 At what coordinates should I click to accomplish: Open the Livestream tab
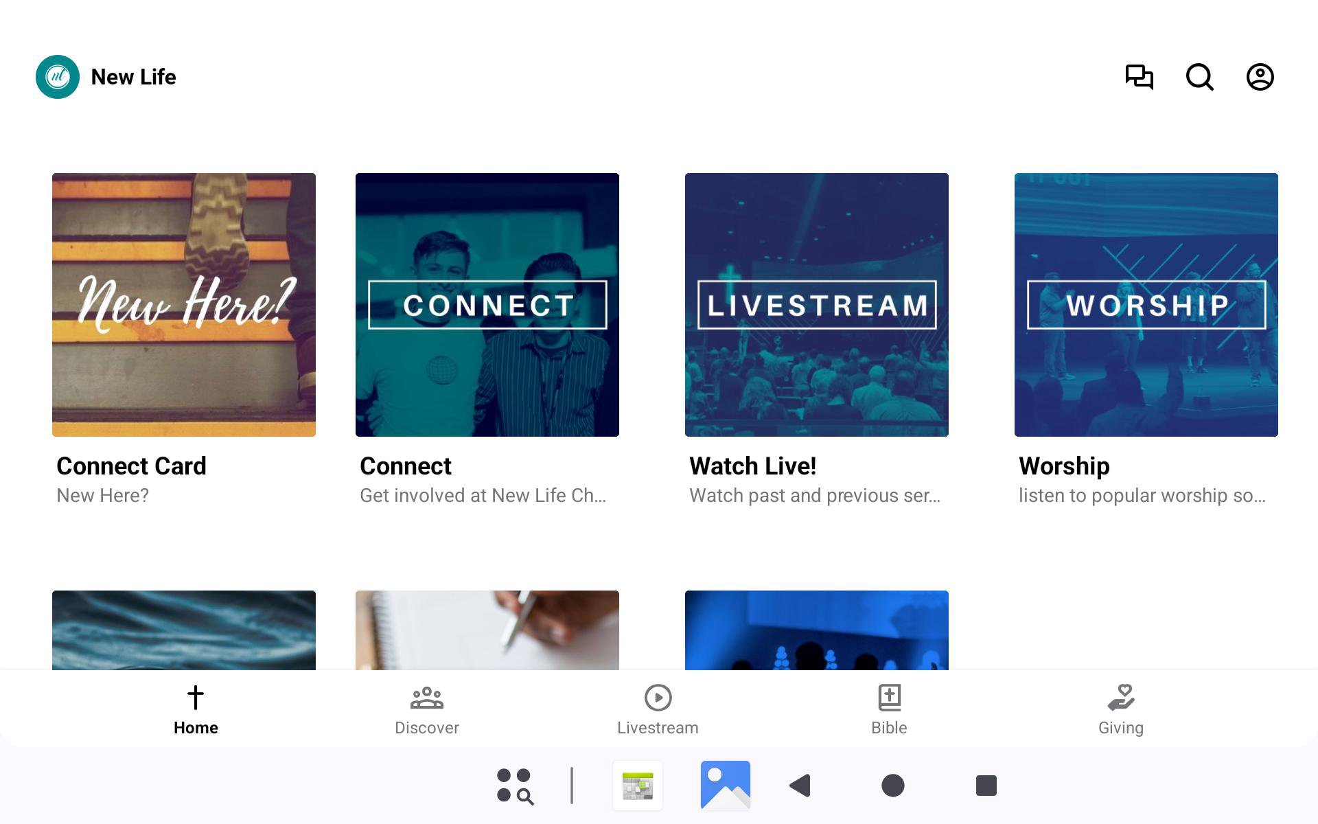pos(658,710)
